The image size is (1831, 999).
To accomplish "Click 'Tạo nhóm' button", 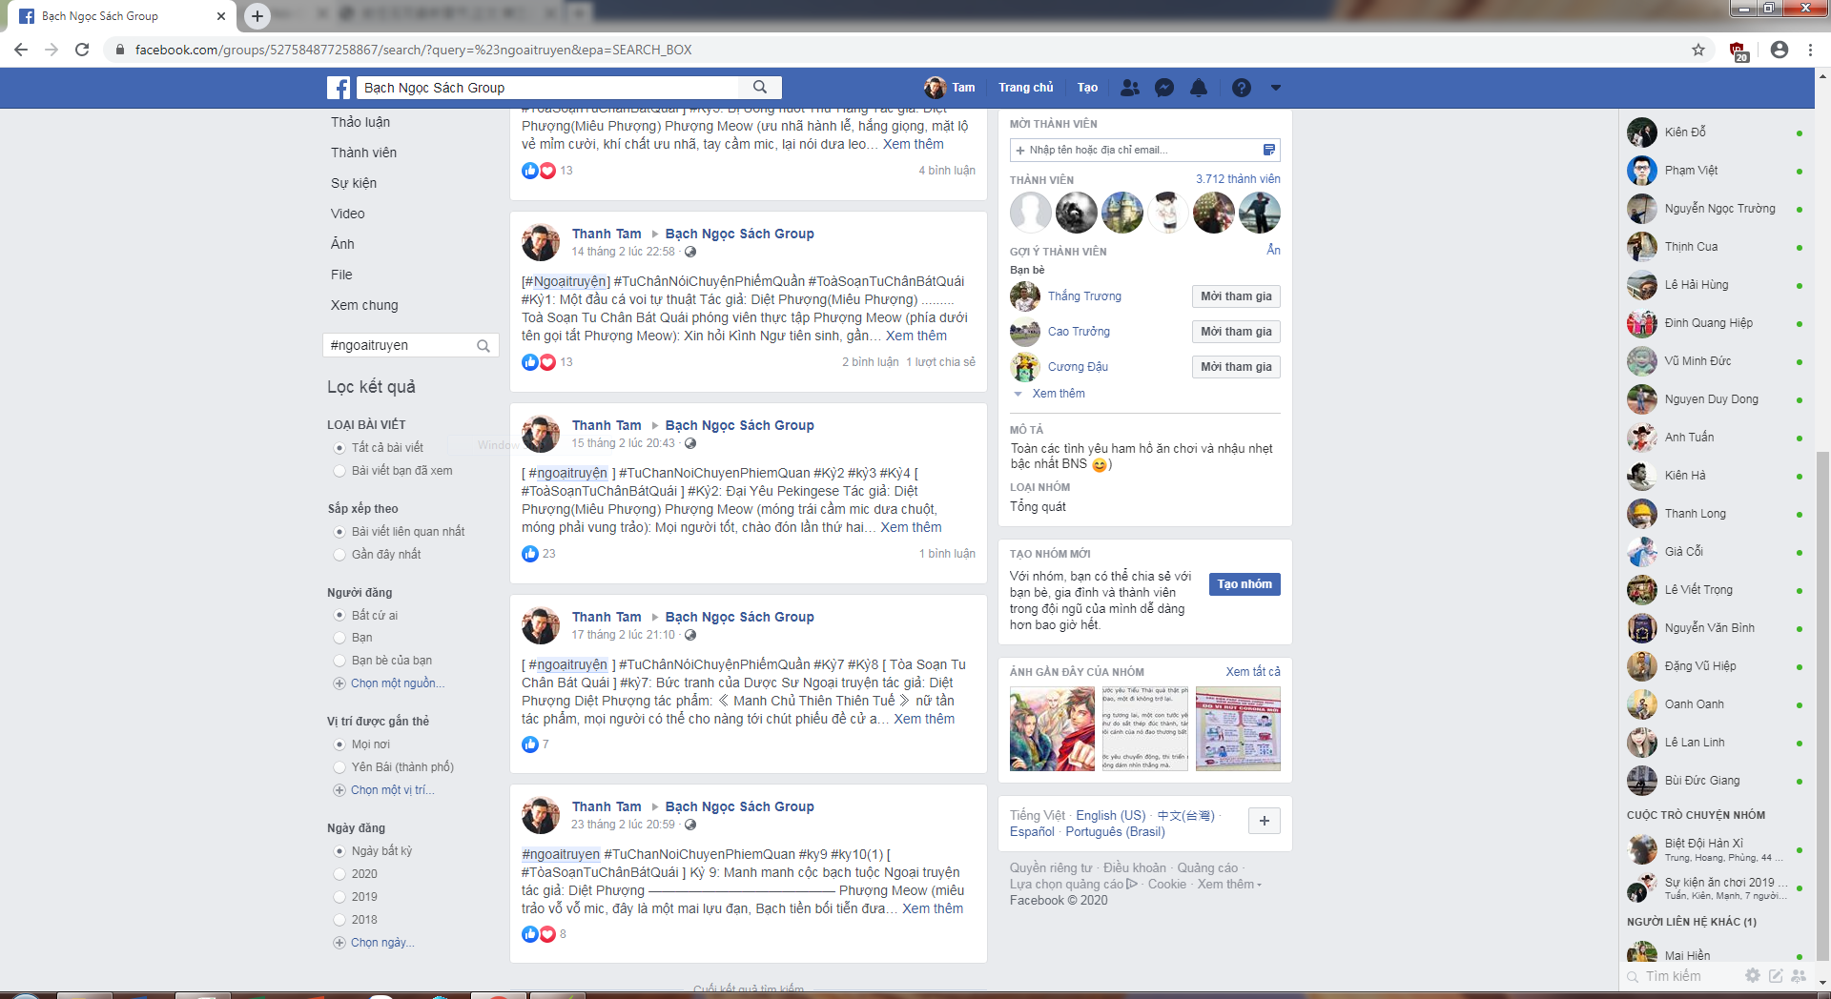I will pyautogui.click(x=1244, y=584).
